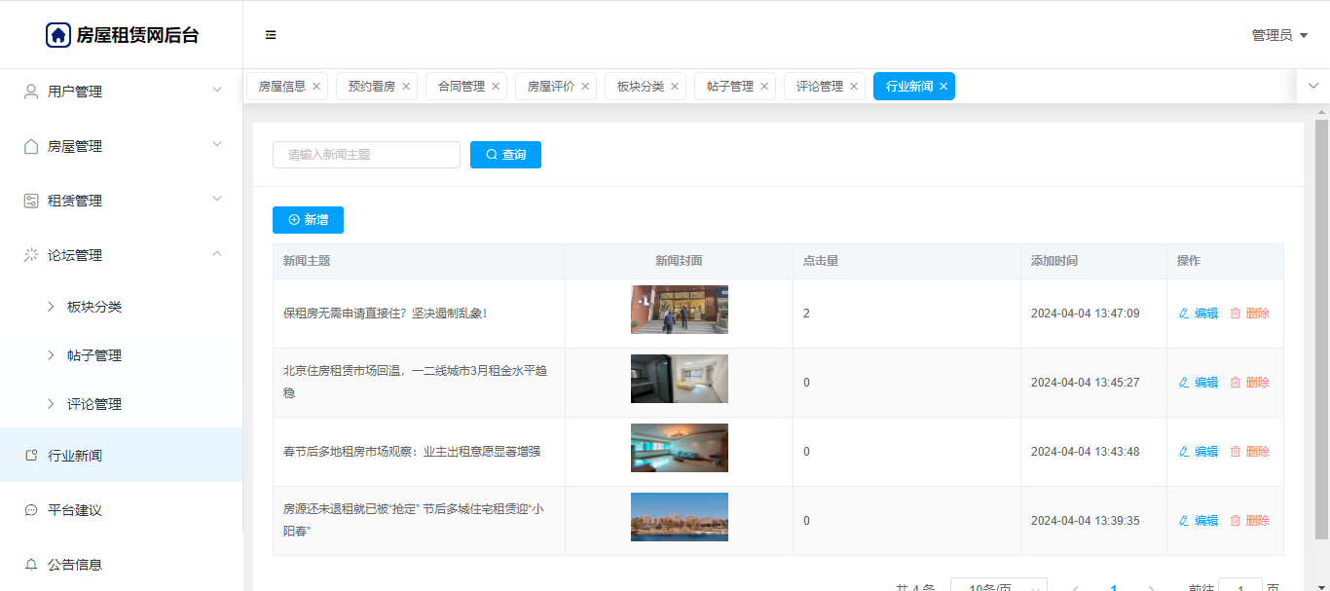This screenshot has height=591, width=1330.
Task: Switch to the 合同管理 tab
Action: pos(461,87)
